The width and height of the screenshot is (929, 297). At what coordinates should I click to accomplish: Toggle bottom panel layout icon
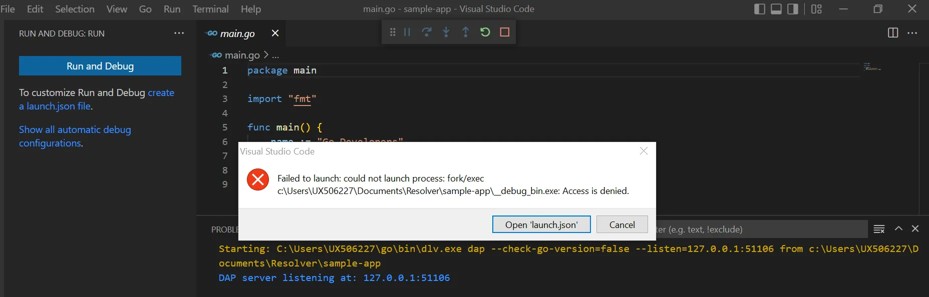point(776,9)
